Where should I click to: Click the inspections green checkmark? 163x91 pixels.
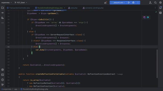coord(156,12)
